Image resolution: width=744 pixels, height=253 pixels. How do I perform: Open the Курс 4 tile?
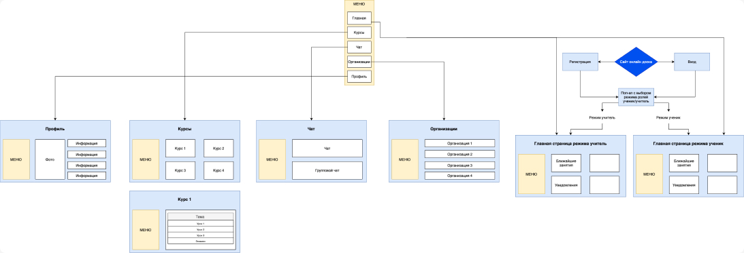point(219,171)
